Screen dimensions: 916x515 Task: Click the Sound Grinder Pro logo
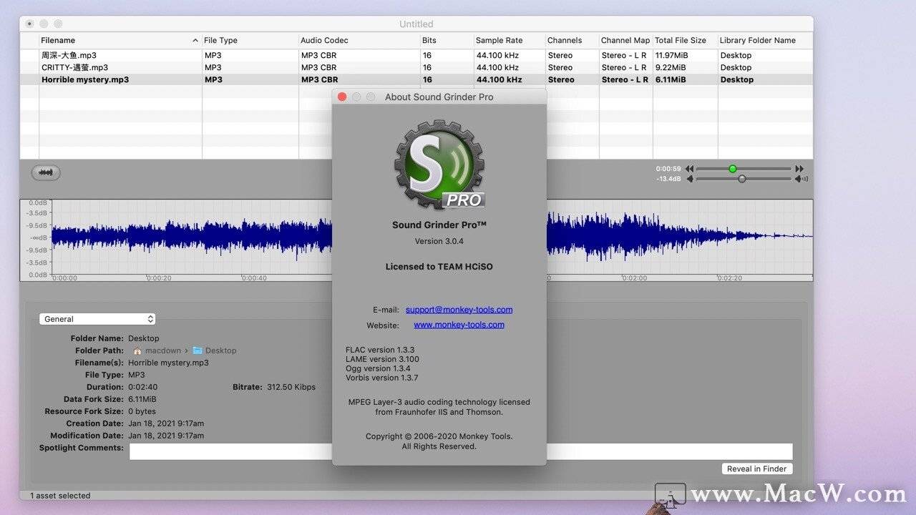point(439,165)
